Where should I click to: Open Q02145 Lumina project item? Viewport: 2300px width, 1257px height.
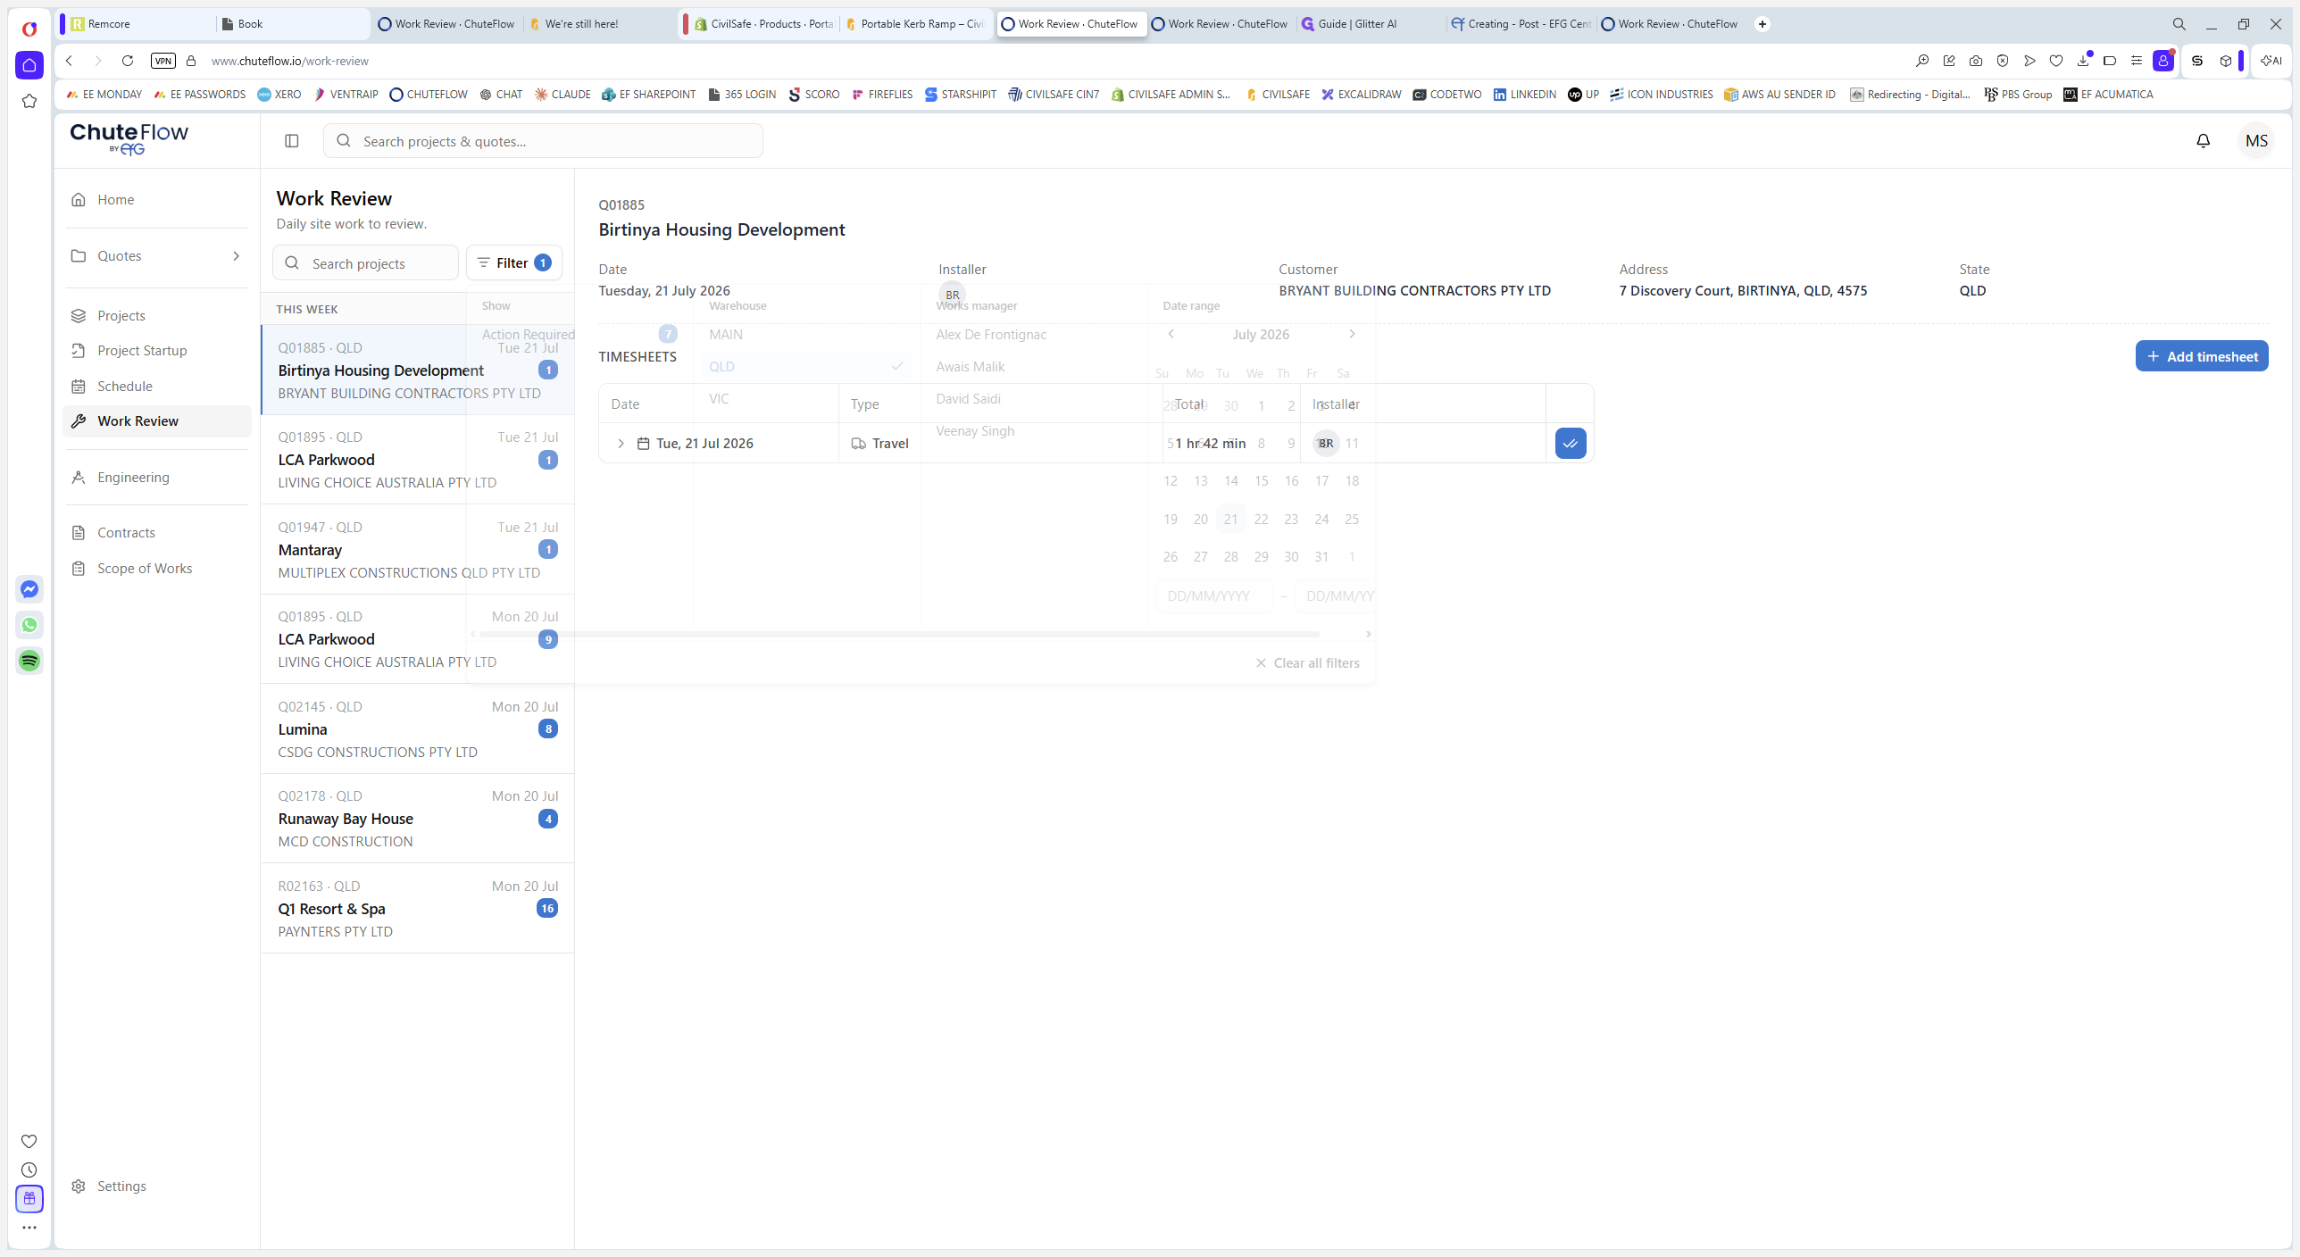click(417, 729)
